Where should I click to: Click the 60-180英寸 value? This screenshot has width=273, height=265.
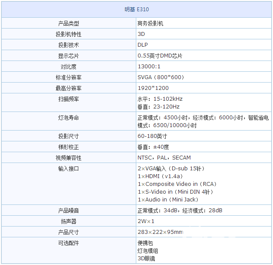click(x=152, y=136)
